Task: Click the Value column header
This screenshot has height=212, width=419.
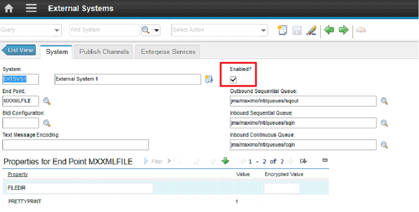Action: click(243, 174)
